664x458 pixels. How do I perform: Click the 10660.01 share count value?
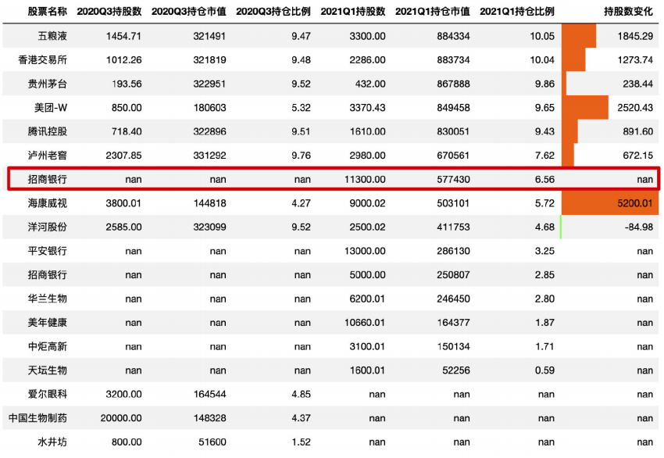pos(365,323)
